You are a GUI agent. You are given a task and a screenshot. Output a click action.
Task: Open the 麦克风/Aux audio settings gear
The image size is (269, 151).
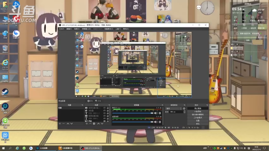point(160,113)
